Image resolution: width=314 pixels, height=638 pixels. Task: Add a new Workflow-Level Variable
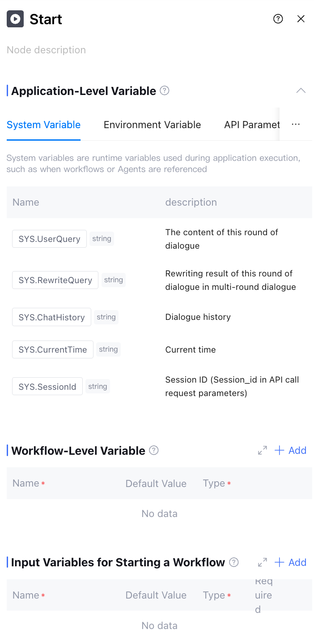(291, 451)
